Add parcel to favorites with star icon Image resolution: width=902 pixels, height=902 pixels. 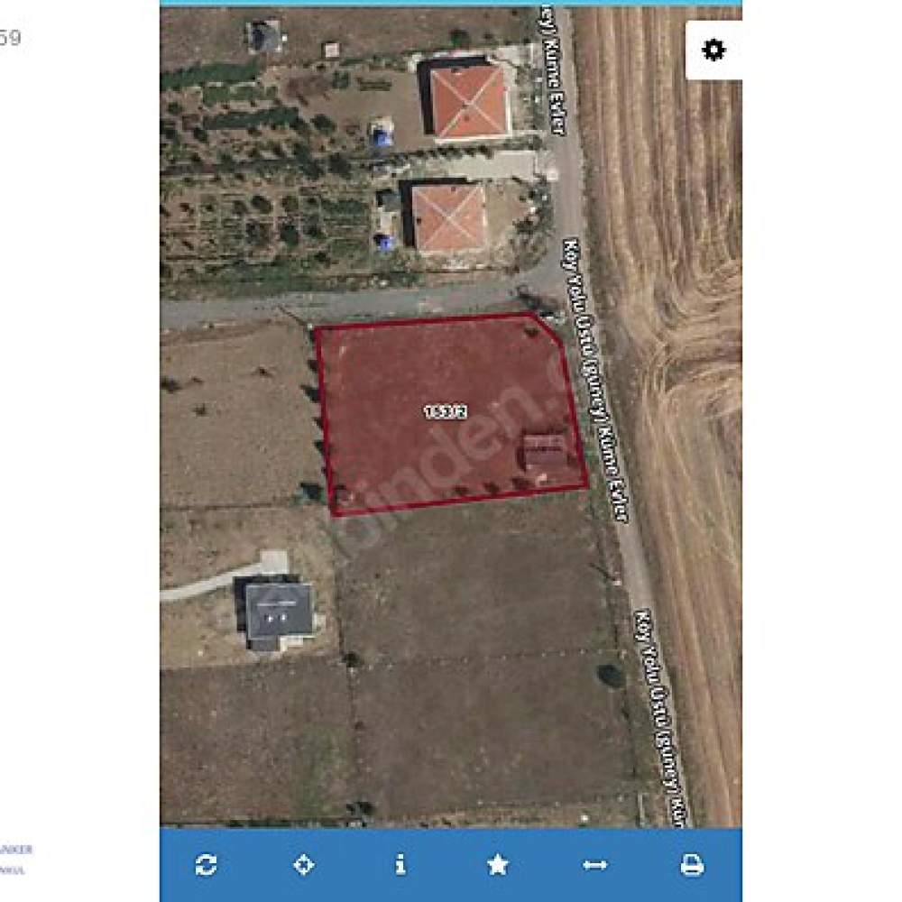[x=498, y=865]
